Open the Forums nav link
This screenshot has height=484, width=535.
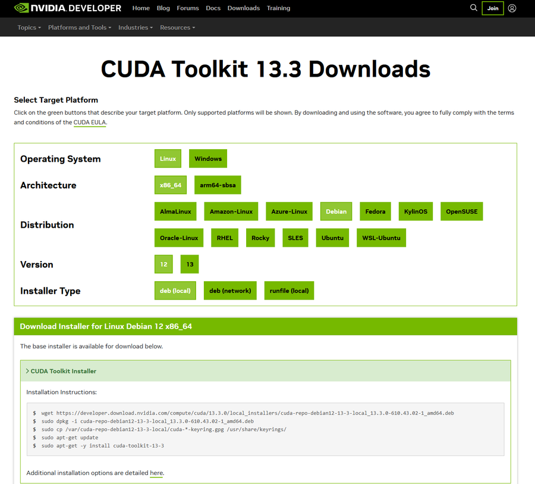tap(188, 8)
